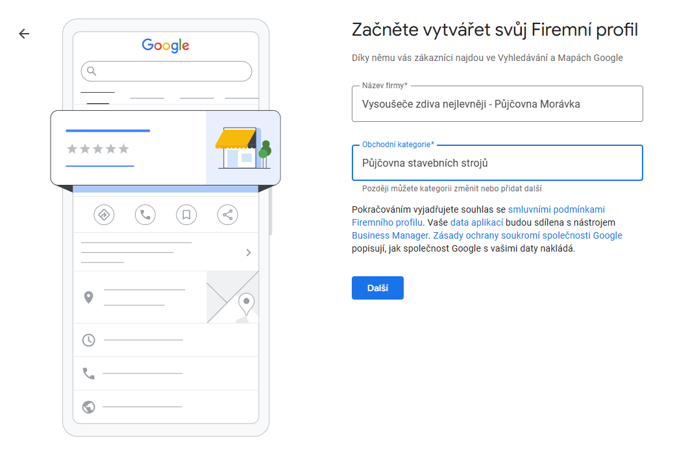The width and height of the screenshot is (688, 463).
Task: Focus the Název firmy input field
Action: point(497,104)
